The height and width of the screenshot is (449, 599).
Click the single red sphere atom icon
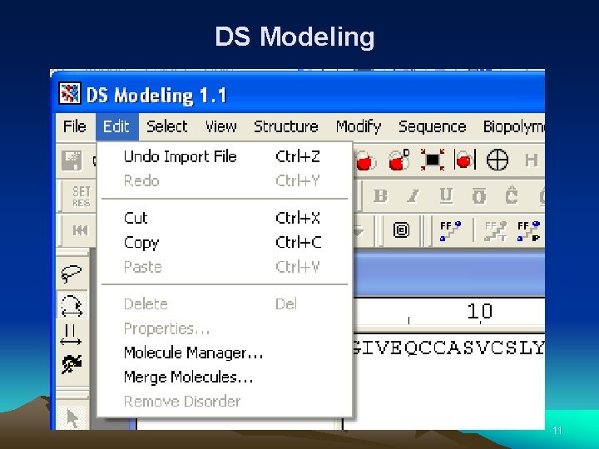pyautogui.click(x=365, y=160)
